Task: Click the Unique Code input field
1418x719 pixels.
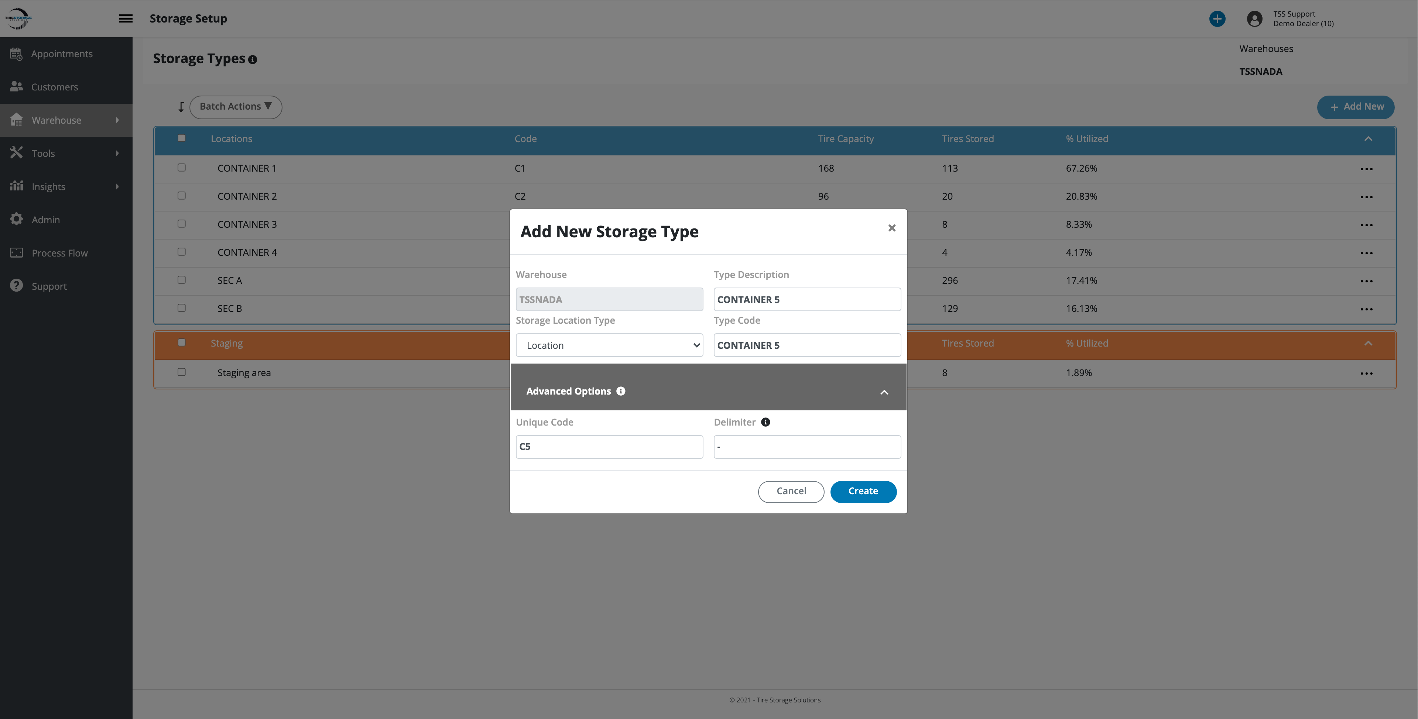Action: coord(609,447)
